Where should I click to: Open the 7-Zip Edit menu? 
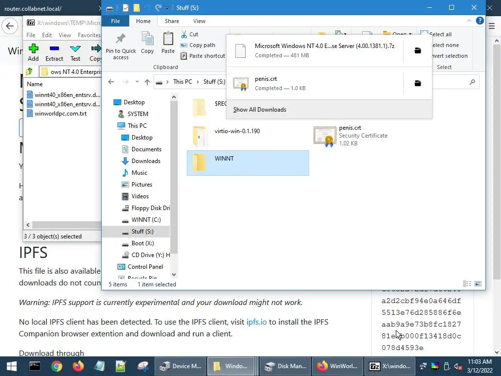[46, 35]
